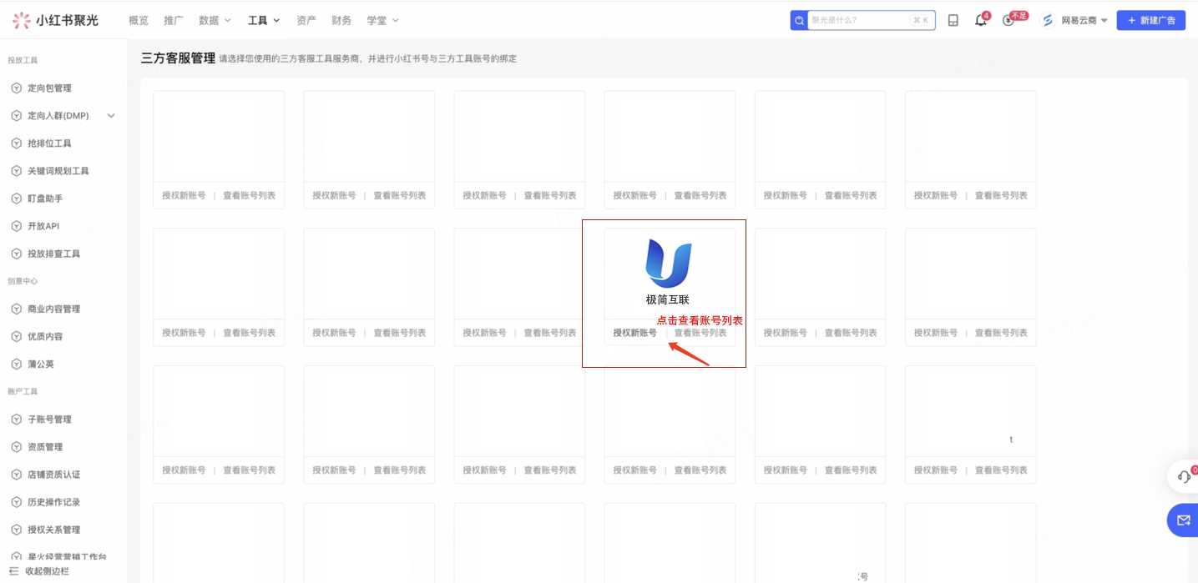
Task: Collapse sidebar via 收起侧边栏
Action: point(39,571)
